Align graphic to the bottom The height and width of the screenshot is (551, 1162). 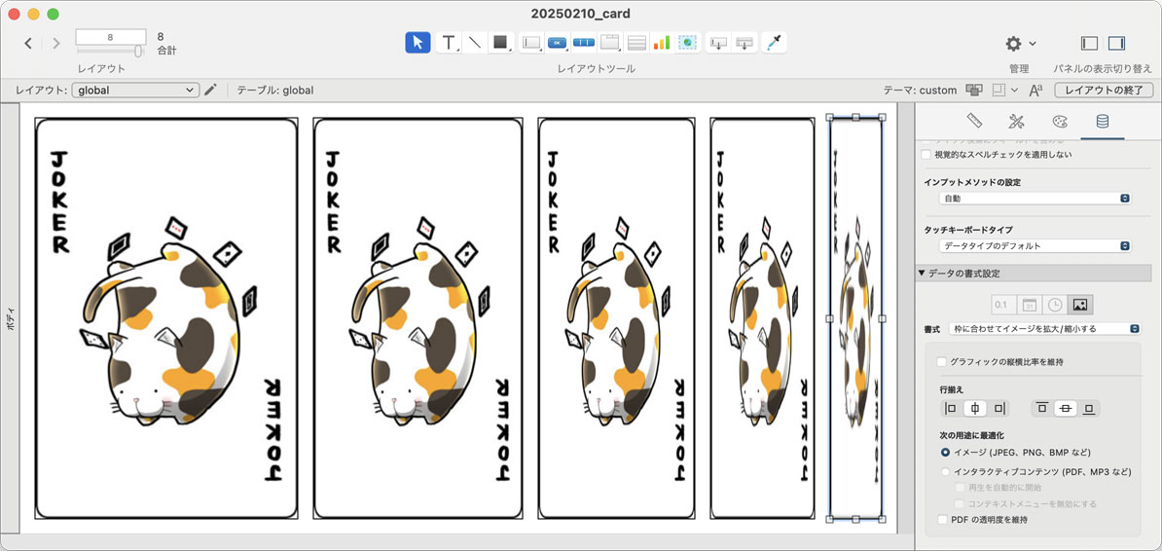pyautogui.click(x=1089, y=408)
